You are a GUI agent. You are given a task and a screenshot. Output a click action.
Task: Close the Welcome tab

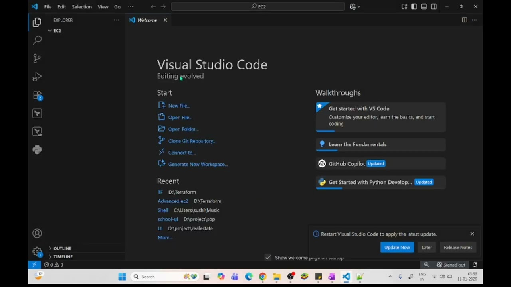165,20
